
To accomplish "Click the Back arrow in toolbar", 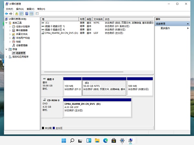I will [x=6, y=14].
